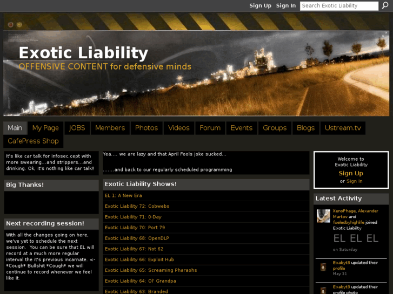Open the JOBS tab

(x=77, y=128)
